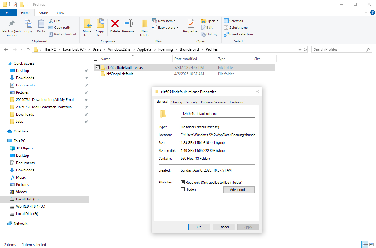Open address bar history dropdown

coord(300,49)
